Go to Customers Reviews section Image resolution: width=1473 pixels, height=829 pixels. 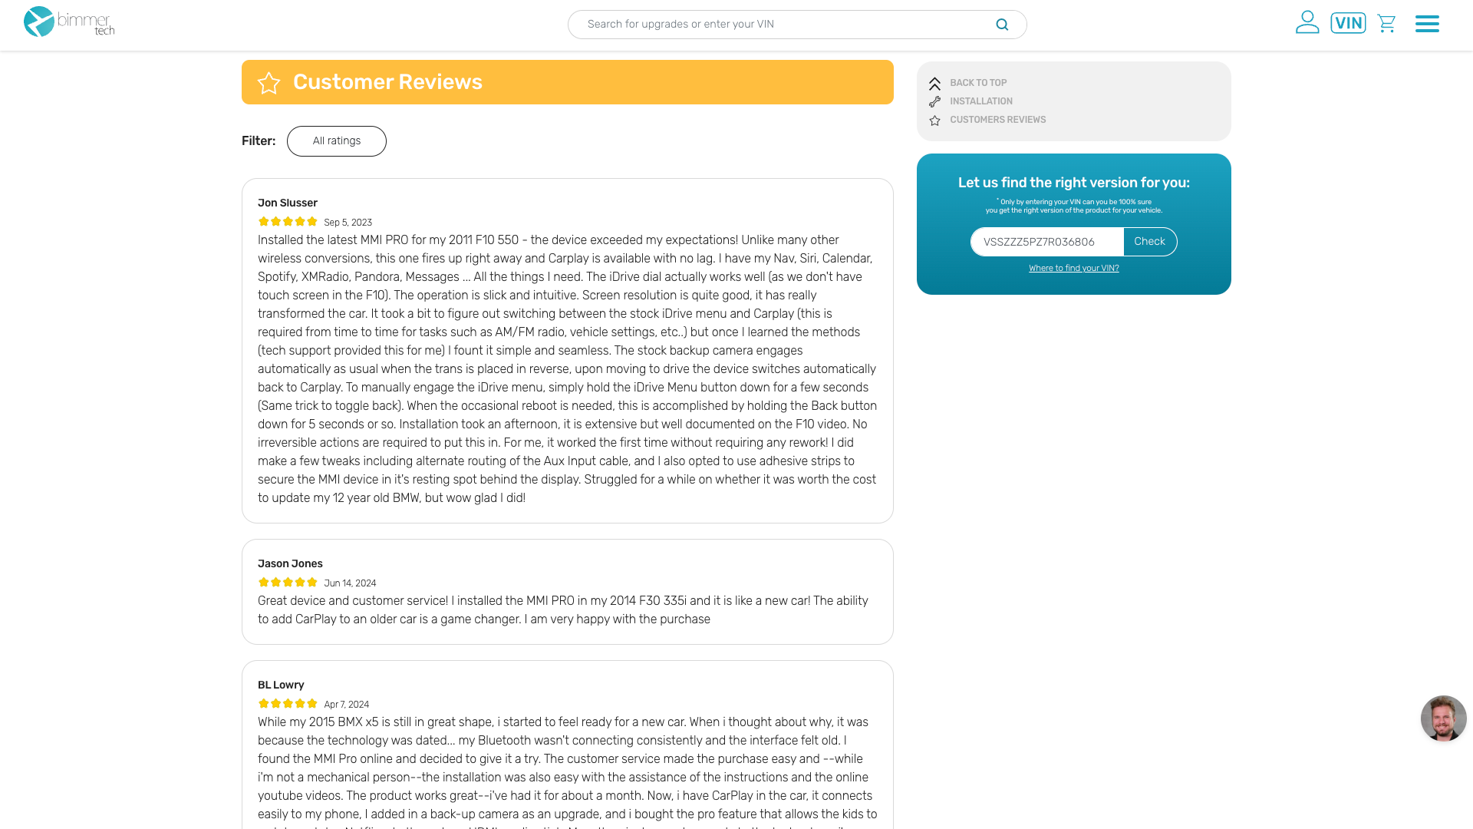997,120
